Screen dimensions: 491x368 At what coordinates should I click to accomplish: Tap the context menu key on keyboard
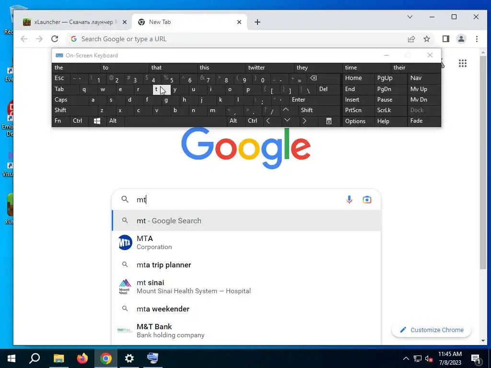tap(329, 121)
